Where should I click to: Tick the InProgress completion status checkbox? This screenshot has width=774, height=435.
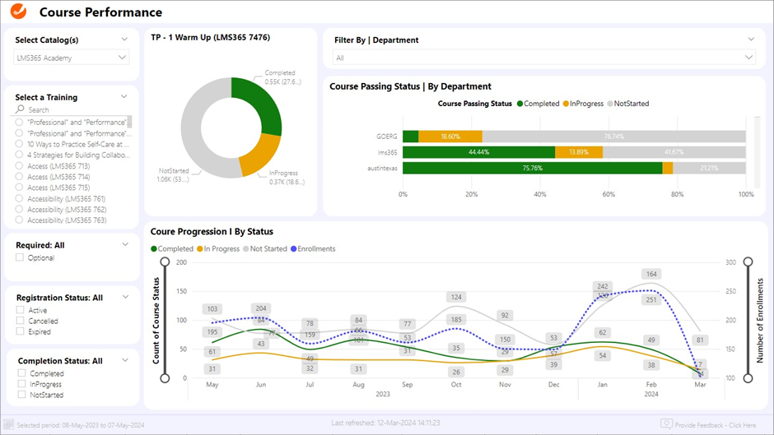pos(20,384)
